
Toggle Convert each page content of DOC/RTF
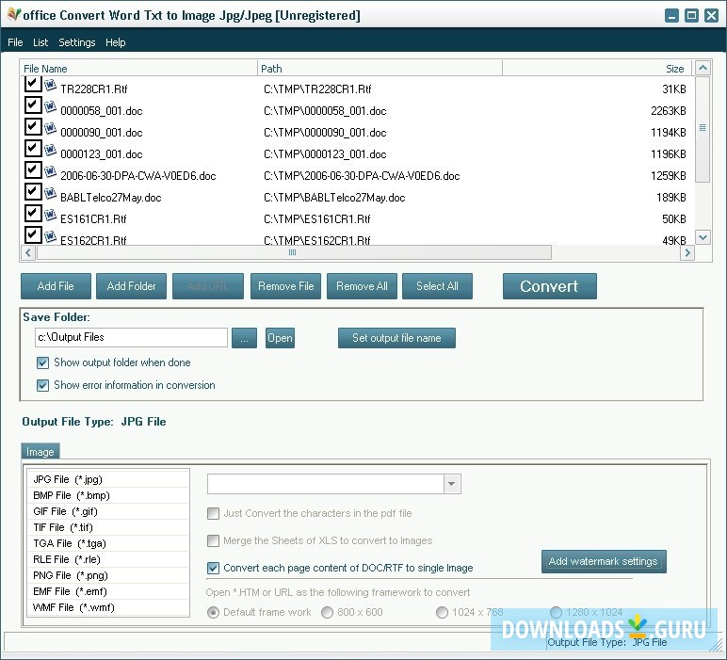(213, 569)
